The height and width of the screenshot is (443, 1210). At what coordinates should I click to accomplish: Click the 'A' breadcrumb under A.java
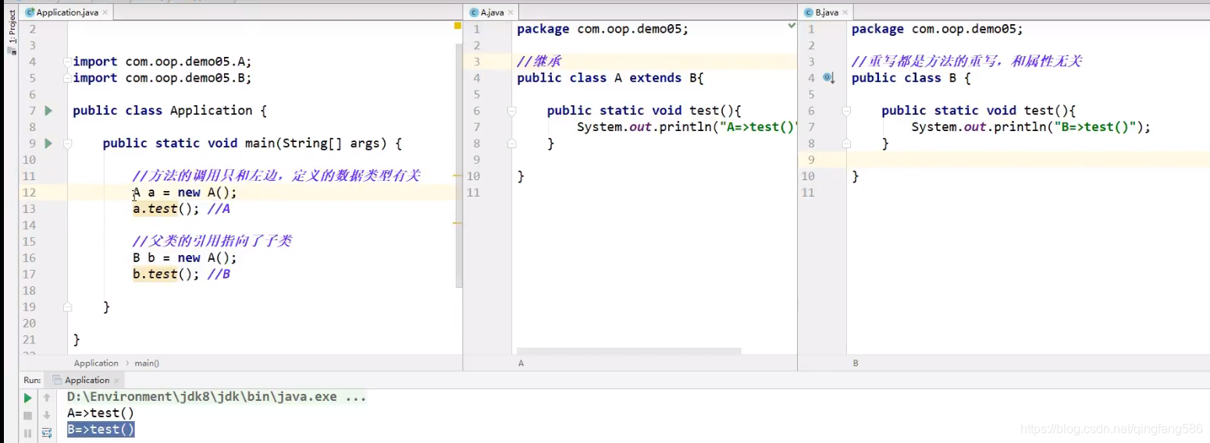tap(521, 363)
